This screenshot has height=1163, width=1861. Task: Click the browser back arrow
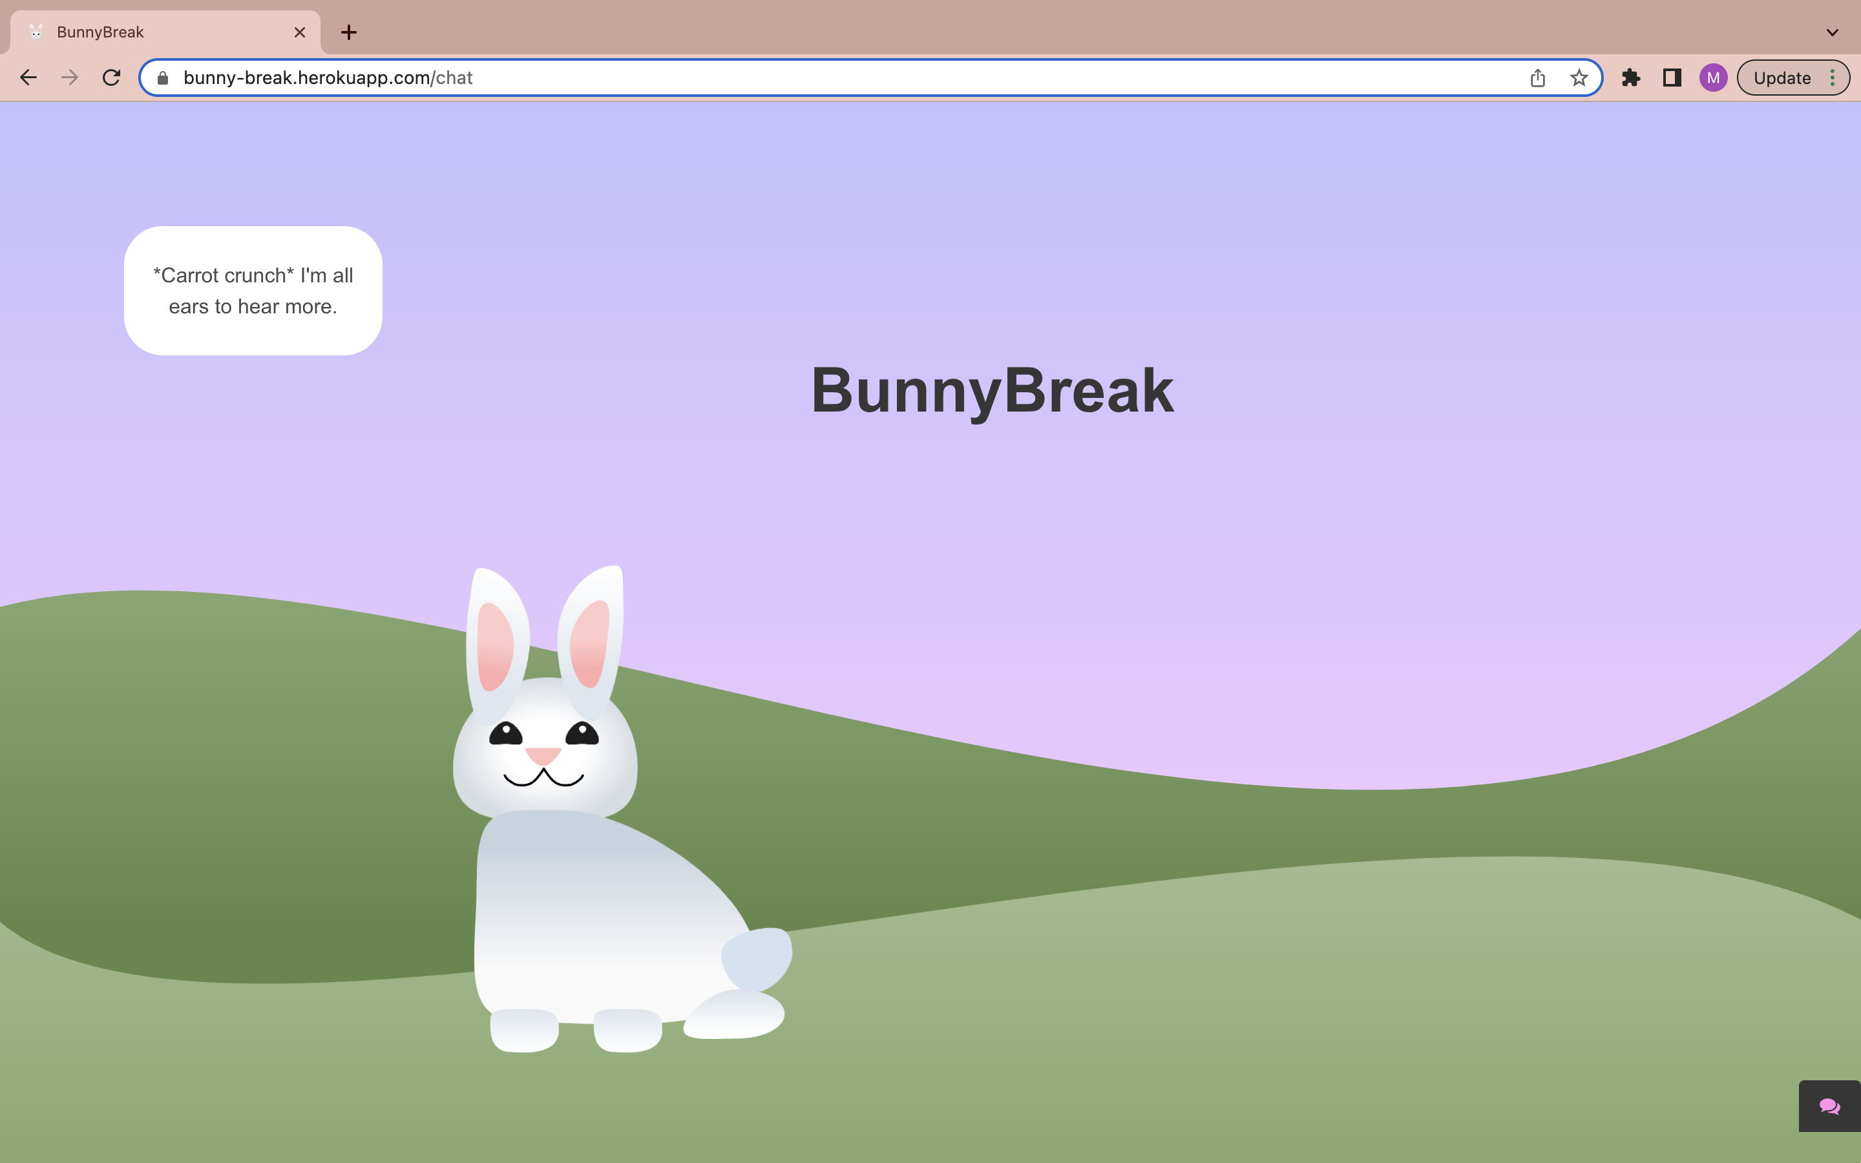[28, 78]
